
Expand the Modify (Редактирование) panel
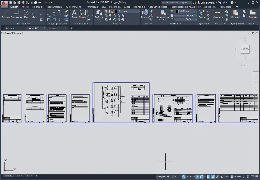click(x=57, y=24)
